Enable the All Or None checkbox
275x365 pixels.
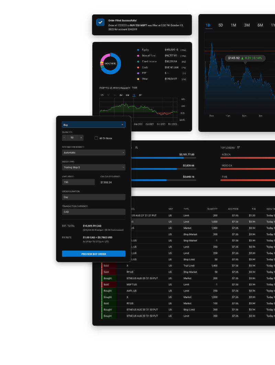(x=96, y=138)
